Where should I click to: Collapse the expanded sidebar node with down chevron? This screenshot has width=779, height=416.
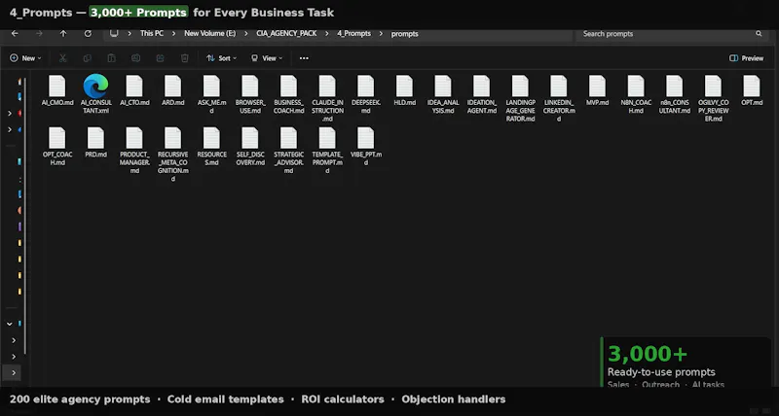[10, 324]
